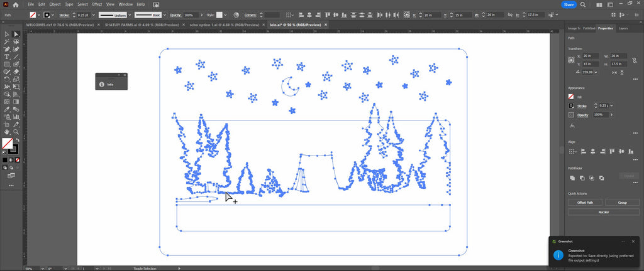The image size is (644, 271).
Task: Select the Selection tool in the toolbar
Action: 7,35
